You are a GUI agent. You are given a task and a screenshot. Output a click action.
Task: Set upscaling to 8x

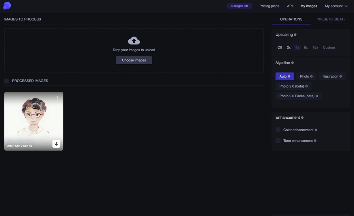(306, 48)
